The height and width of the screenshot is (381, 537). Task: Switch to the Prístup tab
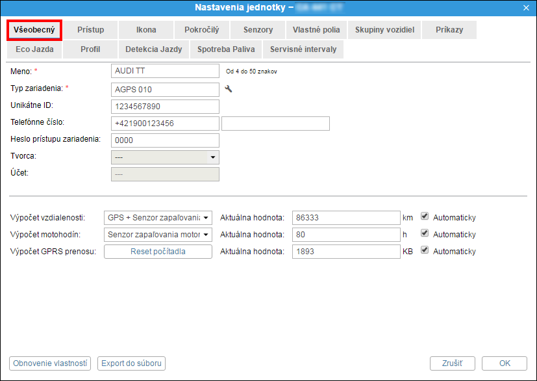tap(90, 30)
